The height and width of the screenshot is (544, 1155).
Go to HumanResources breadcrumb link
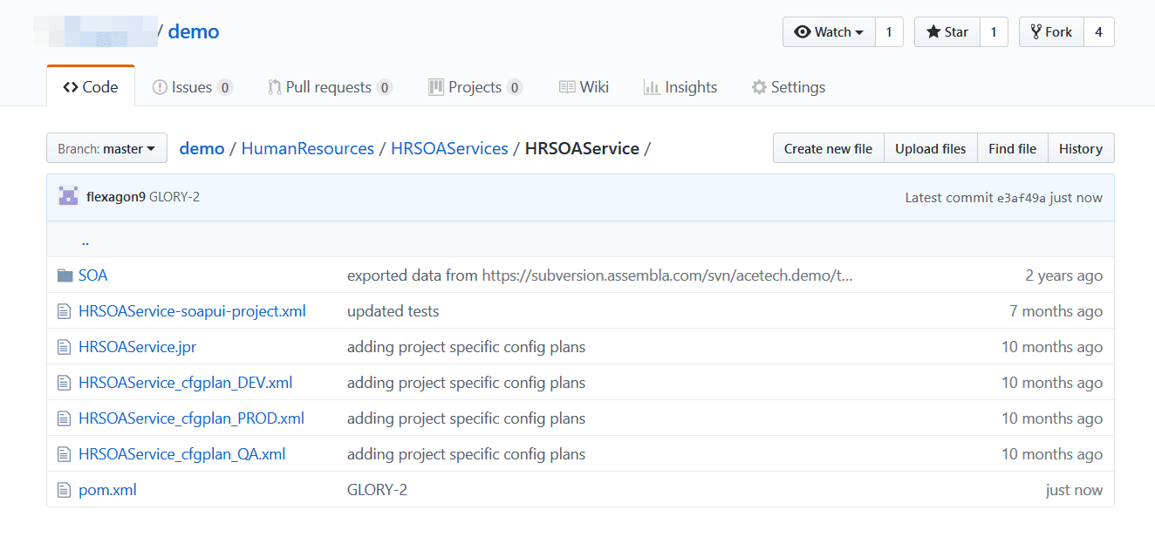coord(307,148)
